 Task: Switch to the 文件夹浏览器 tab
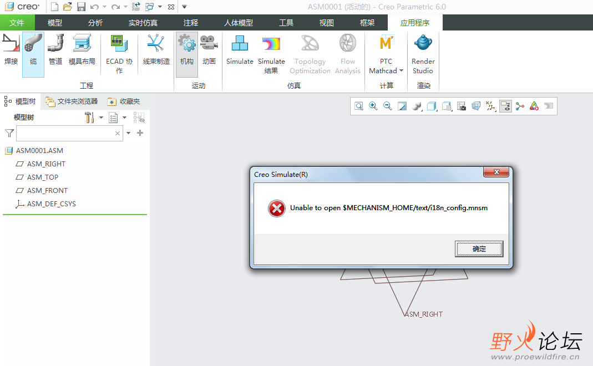pos(71,101)
